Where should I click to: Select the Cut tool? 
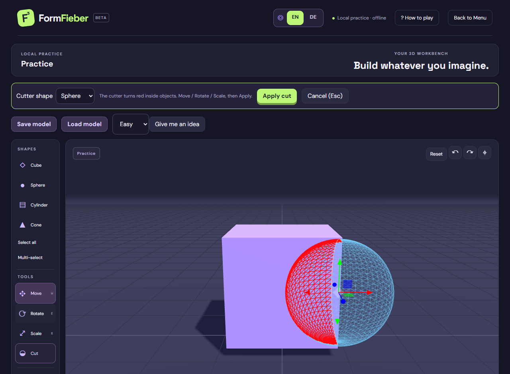[35, 353]
